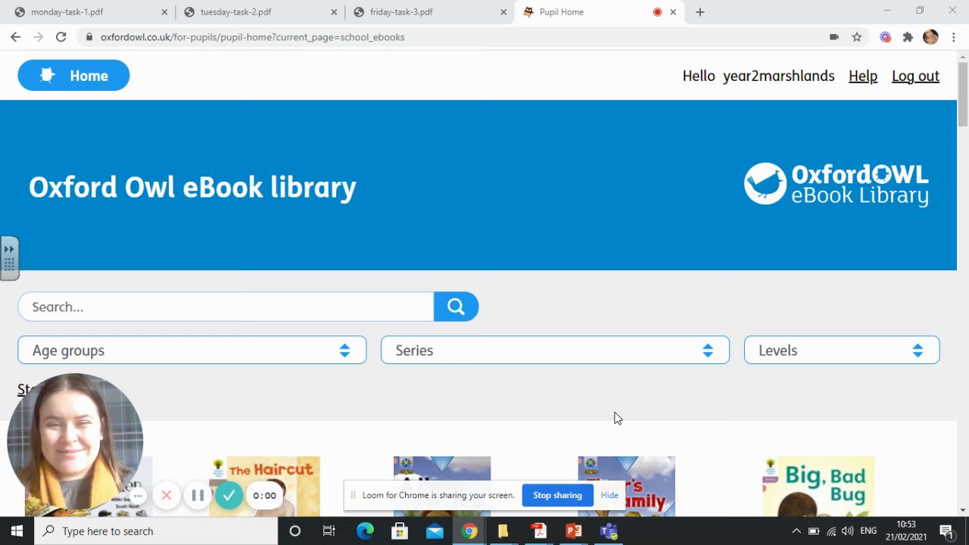The width and height of the screenshot is (969, 545).
Task: Click the ENG language indicator
Action: (x=869, y=531)
